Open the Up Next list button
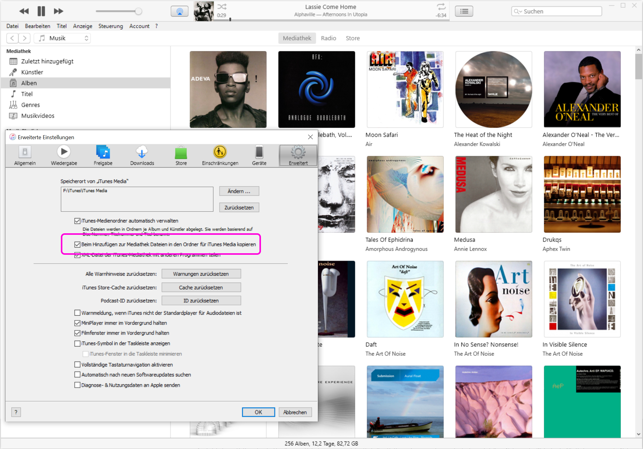 click(464, 11)
